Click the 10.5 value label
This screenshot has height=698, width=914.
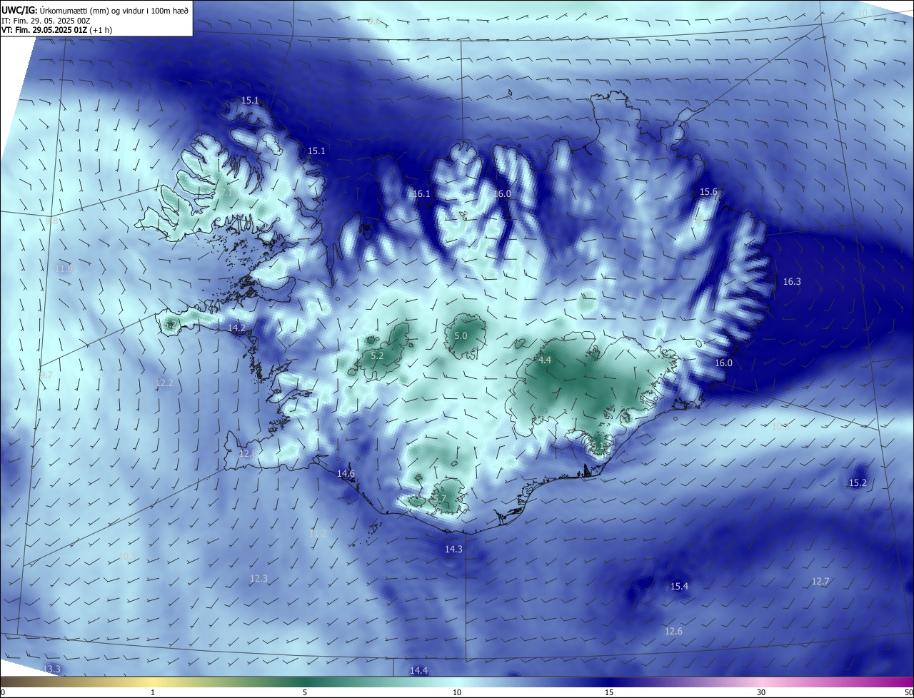click(126, 556)
